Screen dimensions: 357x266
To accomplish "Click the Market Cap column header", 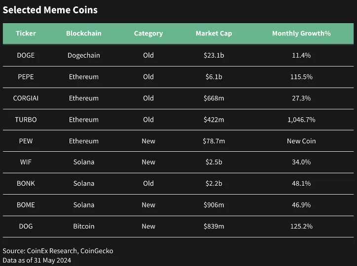I will [x=214, y=33].
